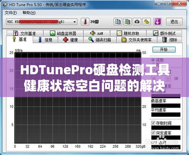Switch to the 健康 health tab

[71, 40]
